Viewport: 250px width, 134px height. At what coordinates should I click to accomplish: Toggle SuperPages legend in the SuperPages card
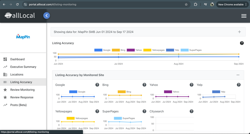point(124,118)
